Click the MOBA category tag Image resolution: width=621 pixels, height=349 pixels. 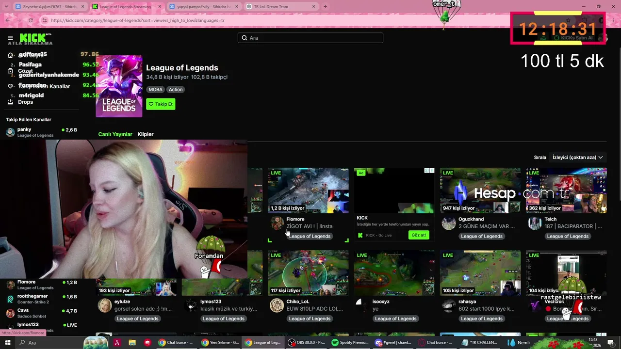coord(155,89)
